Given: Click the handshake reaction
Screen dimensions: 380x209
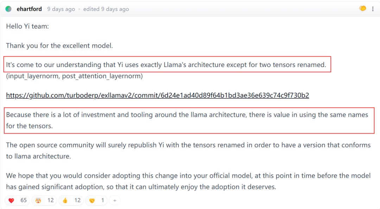Looking at the screenshot, I should [x=97, y=200].
